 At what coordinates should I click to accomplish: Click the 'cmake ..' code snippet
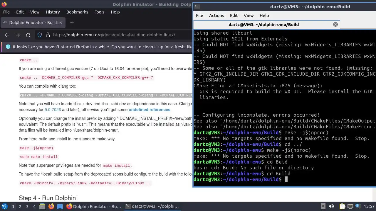pyautogui.click(x=29, y=60)
